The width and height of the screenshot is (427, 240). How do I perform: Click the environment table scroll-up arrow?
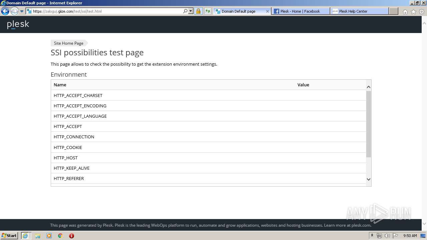click(369, 87)
